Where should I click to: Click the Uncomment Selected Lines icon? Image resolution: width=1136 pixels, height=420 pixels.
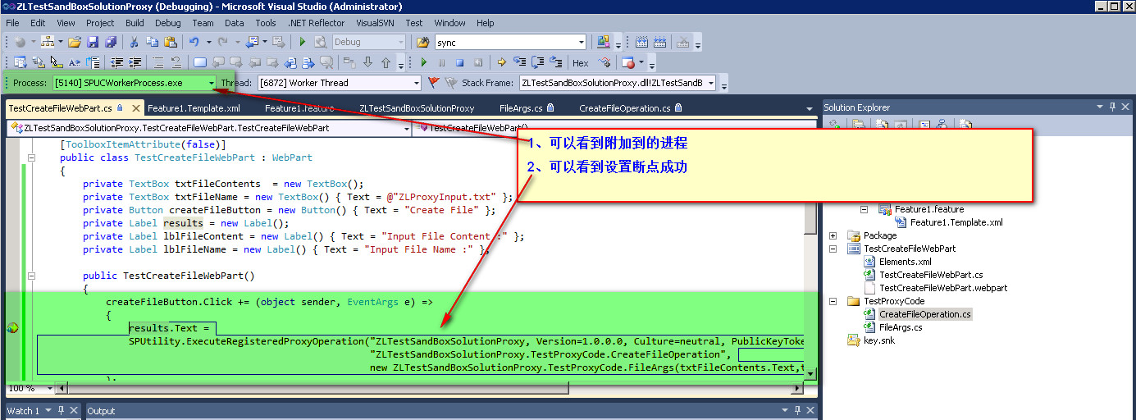pos(175,62)
